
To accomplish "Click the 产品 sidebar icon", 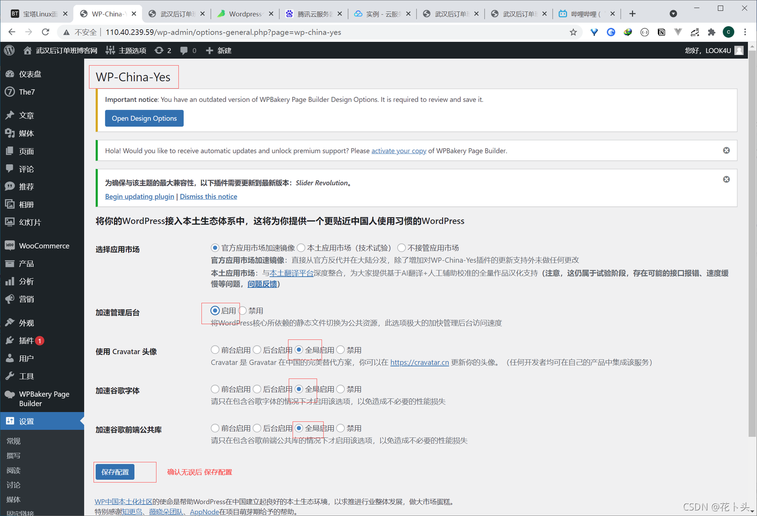I will [10, 263].
